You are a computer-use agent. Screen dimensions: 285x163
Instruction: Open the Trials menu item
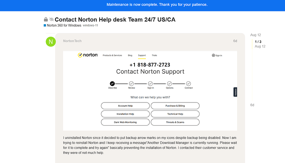tap(154, 55)
